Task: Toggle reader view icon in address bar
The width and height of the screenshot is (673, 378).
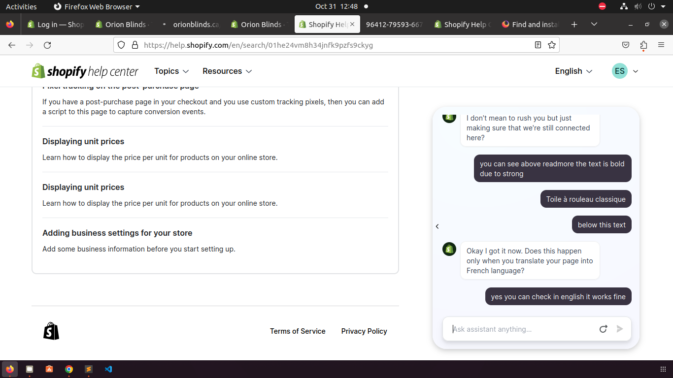Action: coord(538,45)
